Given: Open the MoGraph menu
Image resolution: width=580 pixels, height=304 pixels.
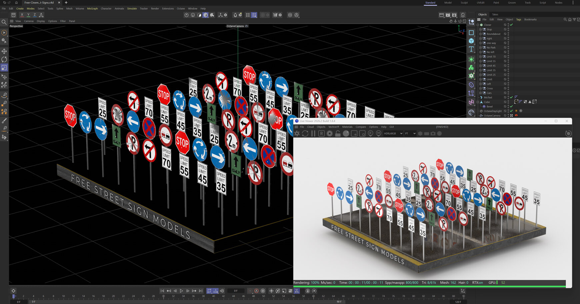Looking at the screenshot, I should coord(92,9).
